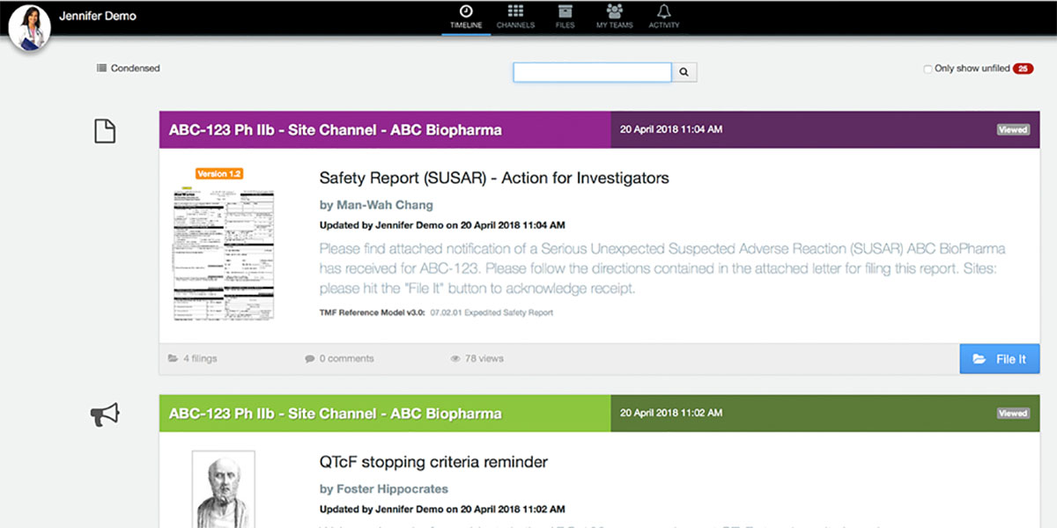1057x528 pixels.
Task: Open the Activity bell notifications
Action: tap(663, 17)
